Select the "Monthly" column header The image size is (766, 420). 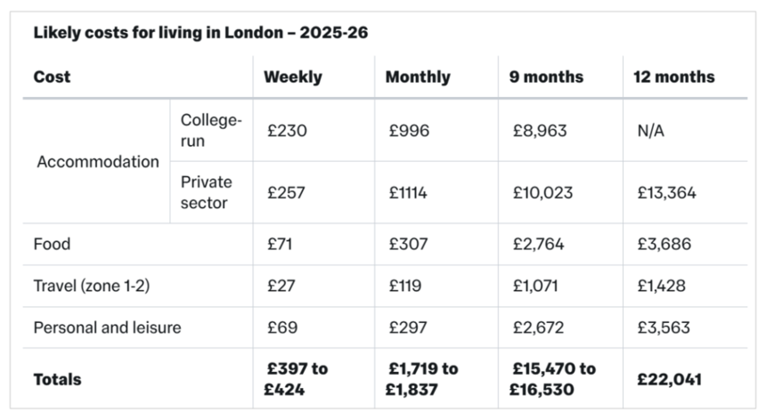[x=417, y=77]
